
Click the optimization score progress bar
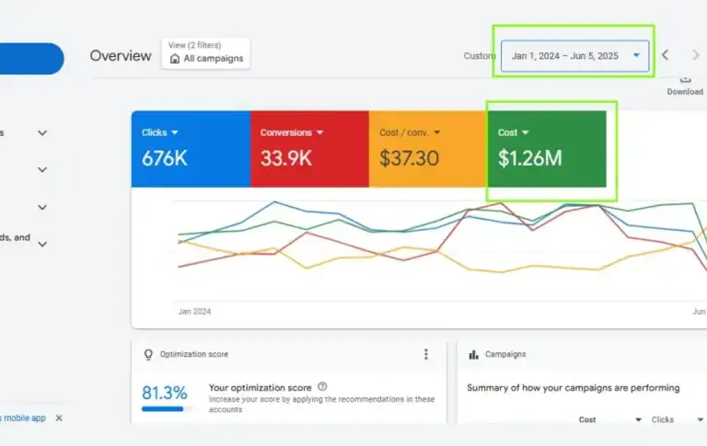pos(162,408)
